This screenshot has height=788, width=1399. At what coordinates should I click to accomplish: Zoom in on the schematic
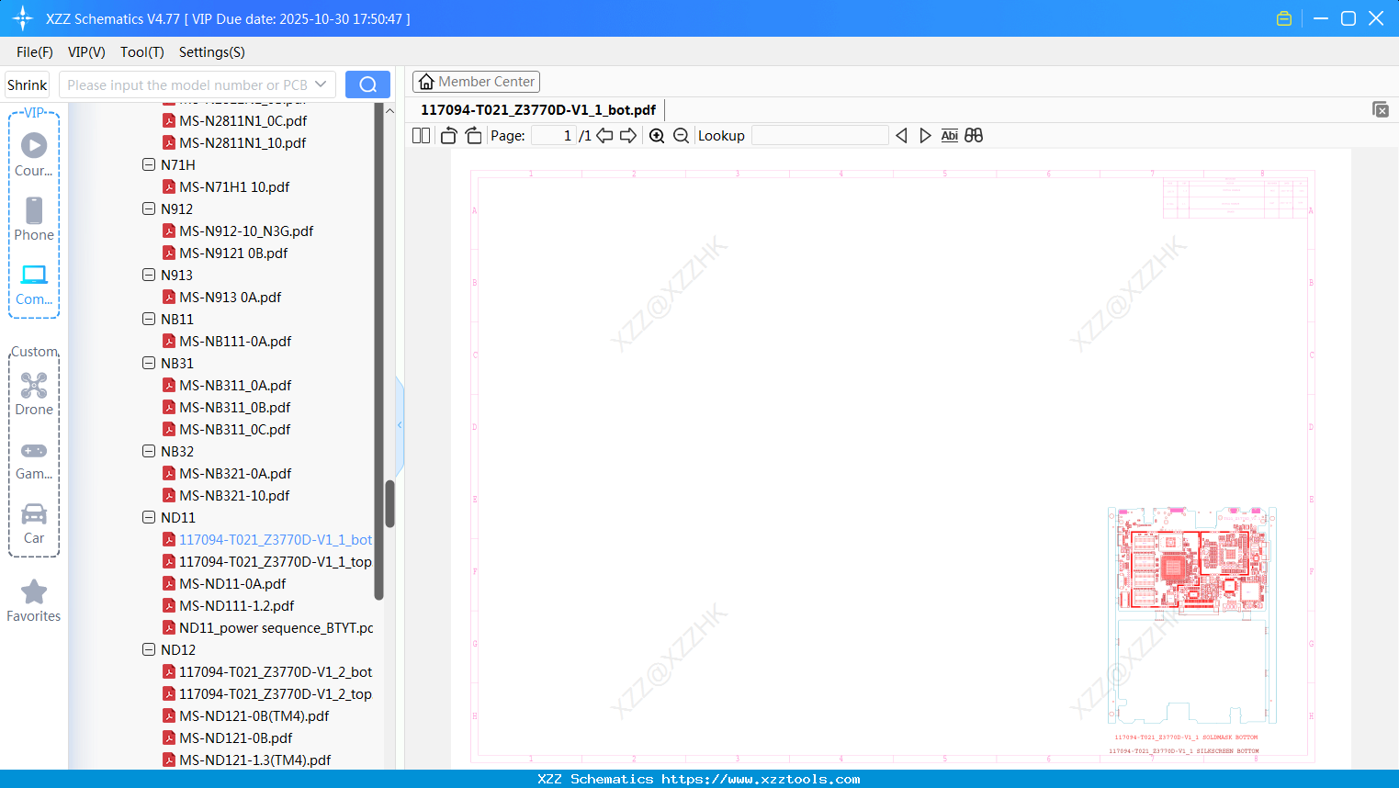[657, 136]
